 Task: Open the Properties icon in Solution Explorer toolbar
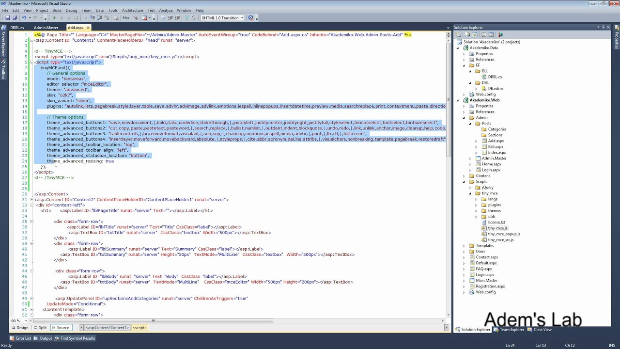click(x=458, y=34)
